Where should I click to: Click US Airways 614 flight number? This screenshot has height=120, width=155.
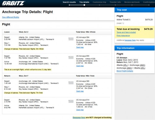pyautogui.click(x=83, y=100)
